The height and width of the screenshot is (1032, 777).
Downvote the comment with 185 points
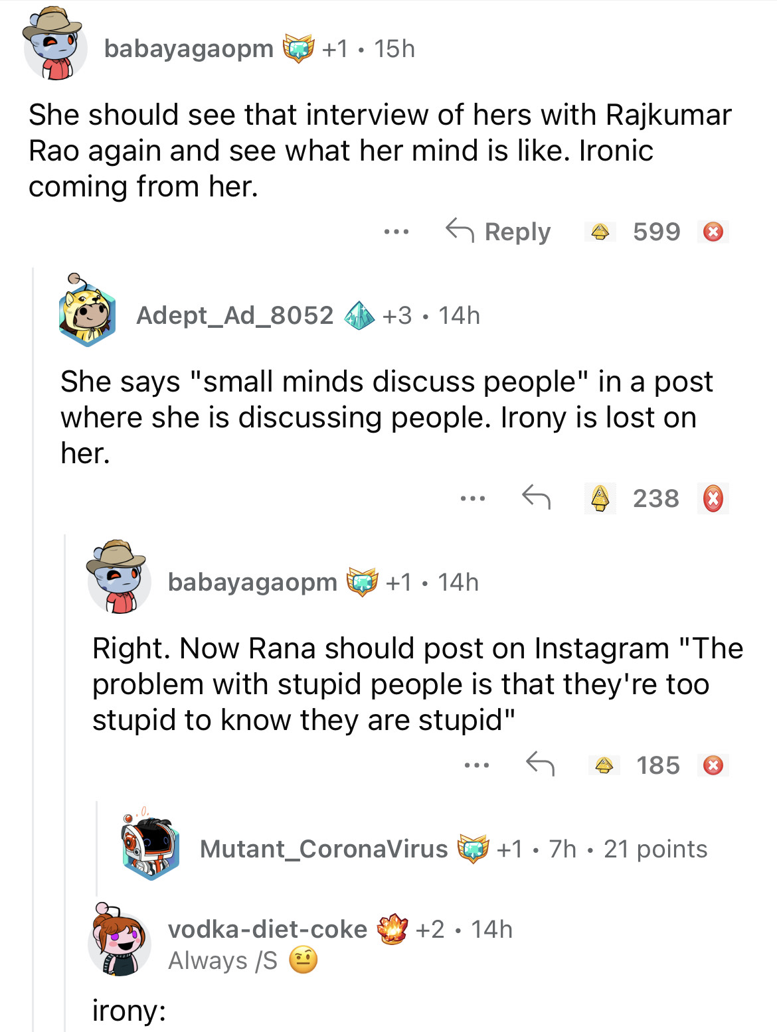(713, 765)
